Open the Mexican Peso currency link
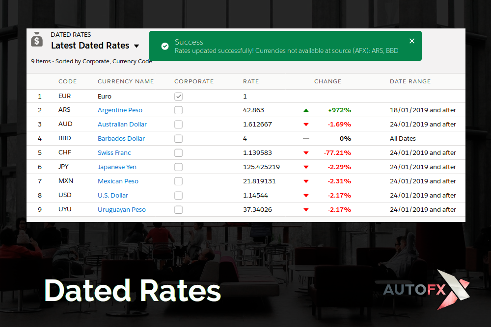This screenshot has width=491, height=327. [x=118, y=181]
